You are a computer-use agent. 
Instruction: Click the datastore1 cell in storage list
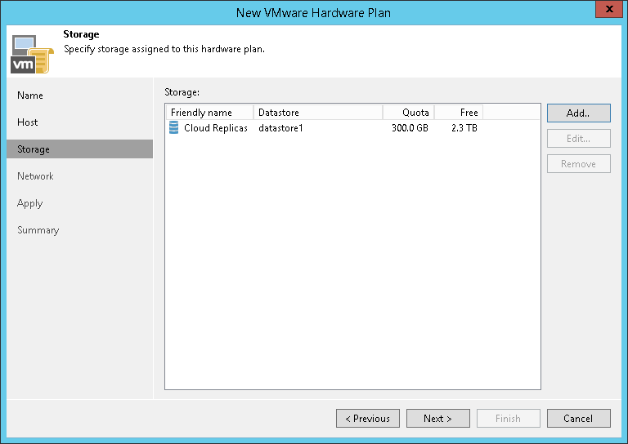tap(280, 128)
